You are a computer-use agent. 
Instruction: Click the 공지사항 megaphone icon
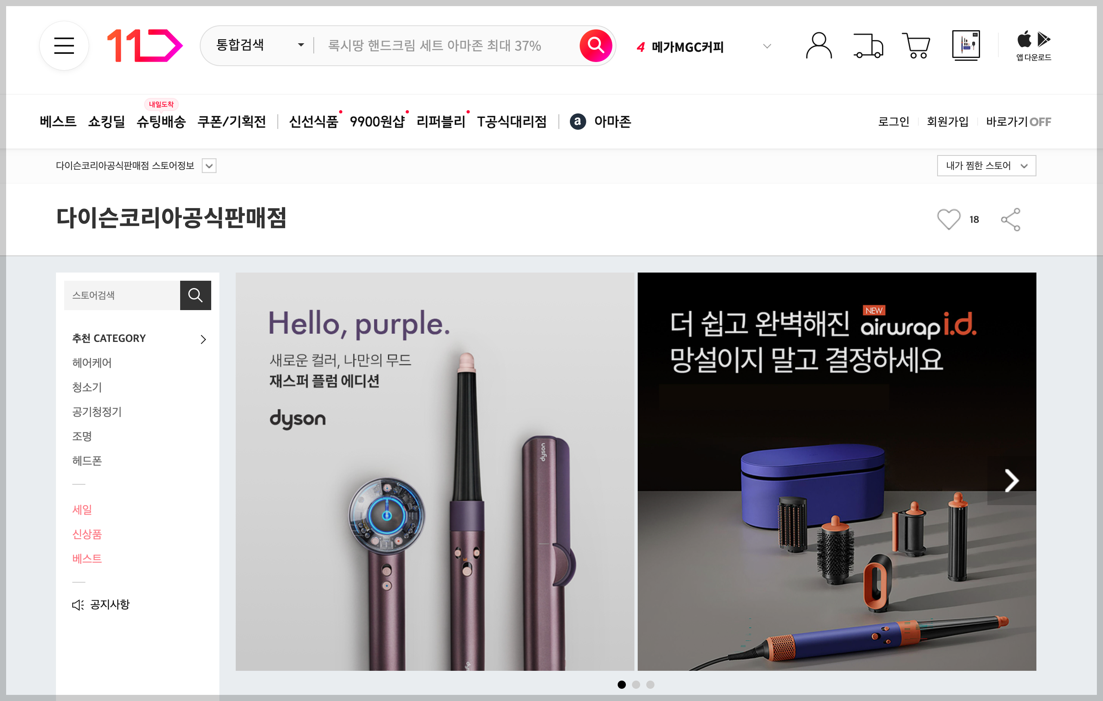(x=78, y=604)
